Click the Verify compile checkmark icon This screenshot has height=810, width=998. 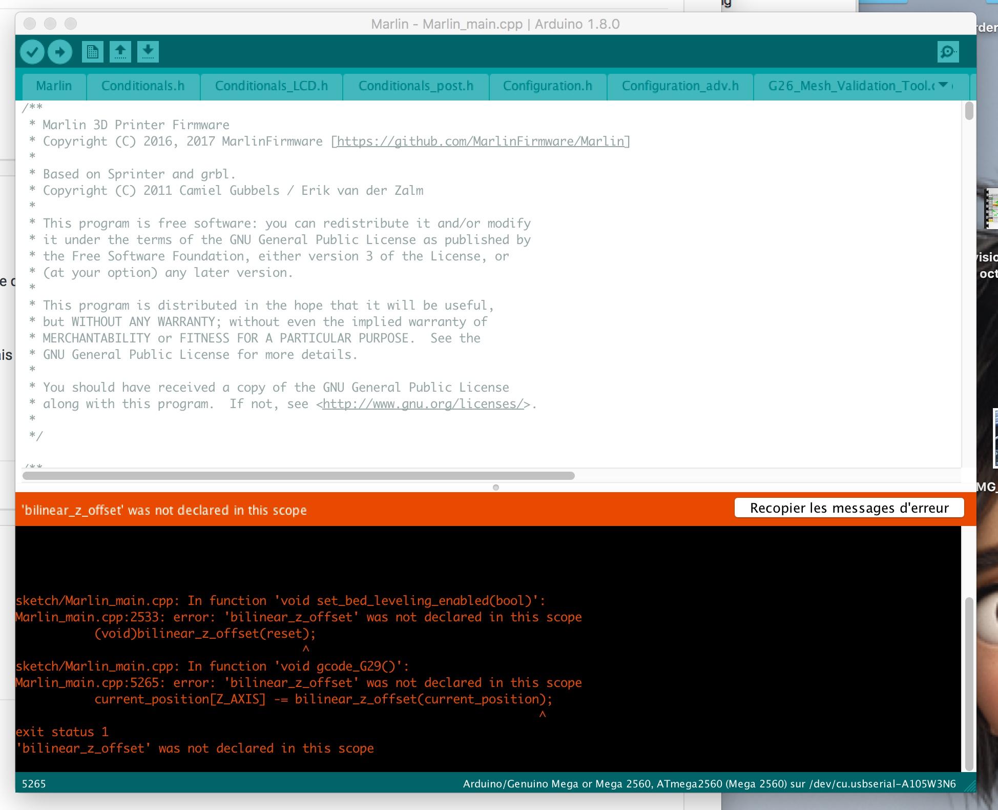coord(32,52)
